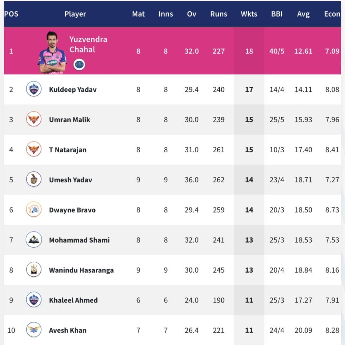
Task: Select the Mohammad Shami player name
Action: pyautogui.click(x=79, y=240)
